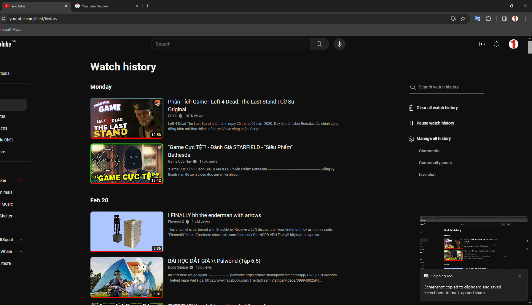Open the Cờ Su channel link
The height and width of the screenshot is (305, 532).
tap(173, 116)
